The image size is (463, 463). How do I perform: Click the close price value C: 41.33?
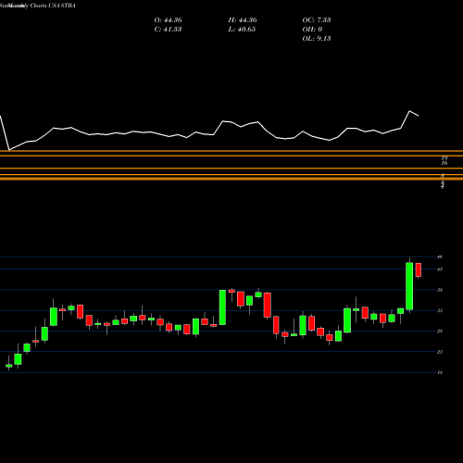tap(168, 30)
